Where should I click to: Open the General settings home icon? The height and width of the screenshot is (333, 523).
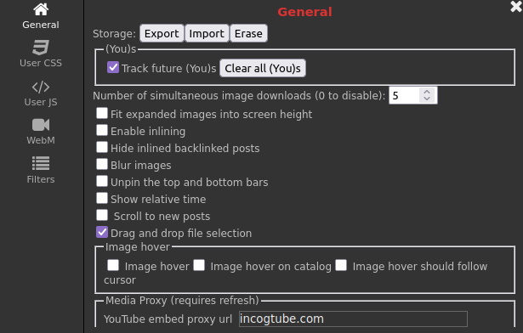pos(41,9)
